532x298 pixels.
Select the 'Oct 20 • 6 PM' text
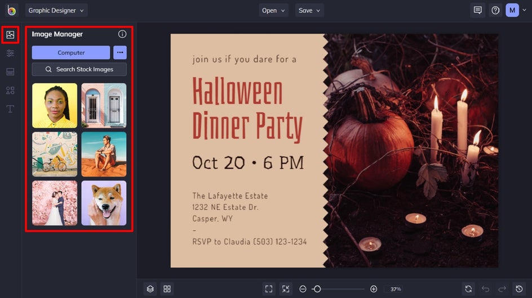[248, 163]
